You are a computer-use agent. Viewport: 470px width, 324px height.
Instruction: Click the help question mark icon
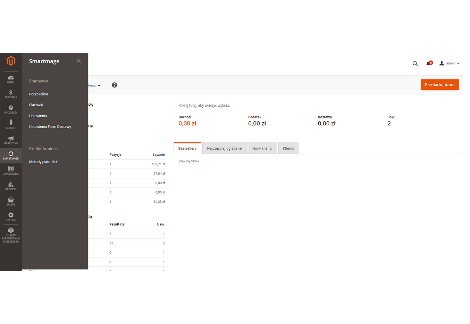115,85
